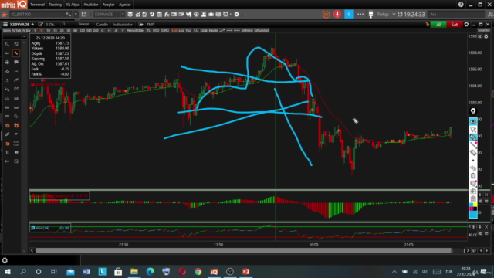
Task: Open the Türkçe language dropdown
Action: (386, 14)
